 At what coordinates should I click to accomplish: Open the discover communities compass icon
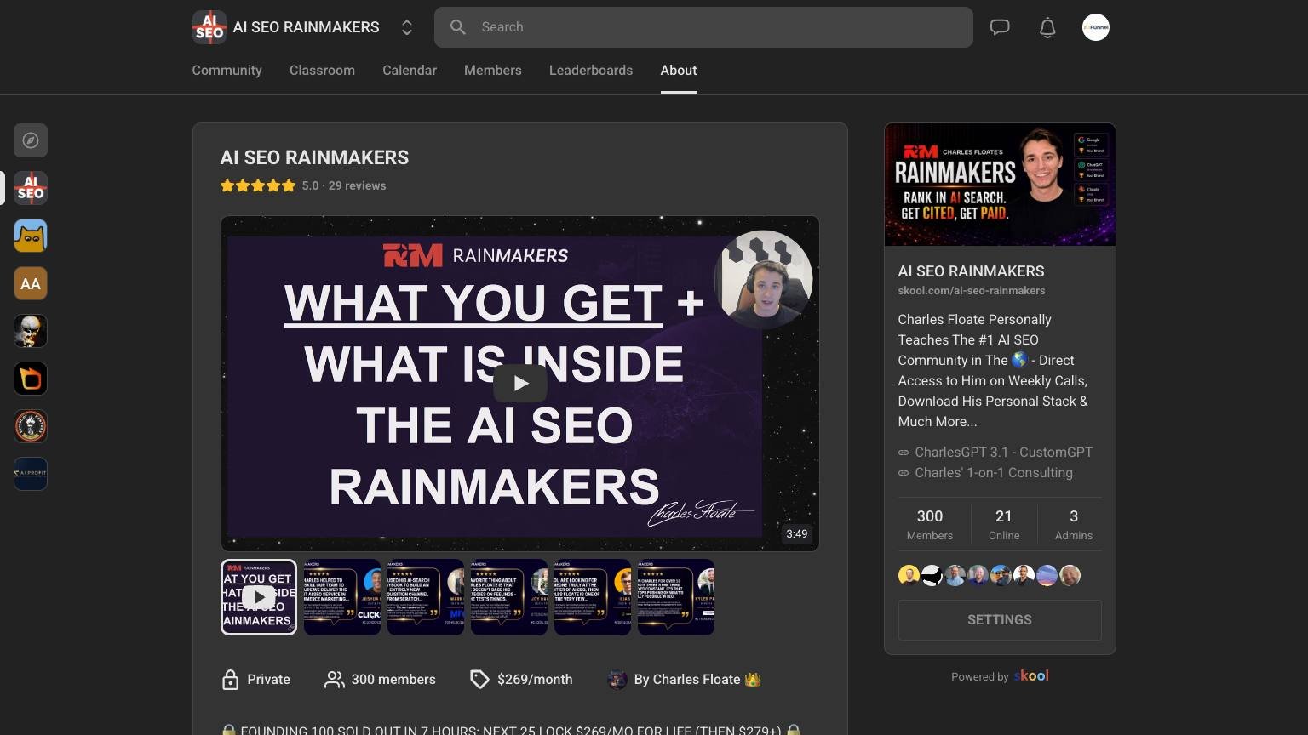coord(31,140)
